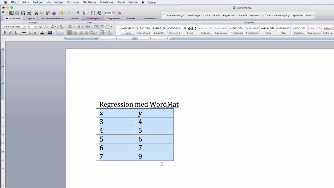The width and height of the screenshot is (334, 188).
Task: Click the purple Help question mark icon
Action: [x=120, y=13]
